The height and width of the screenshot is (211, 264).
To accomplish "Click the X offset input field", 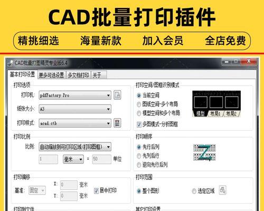I will 69,185.
